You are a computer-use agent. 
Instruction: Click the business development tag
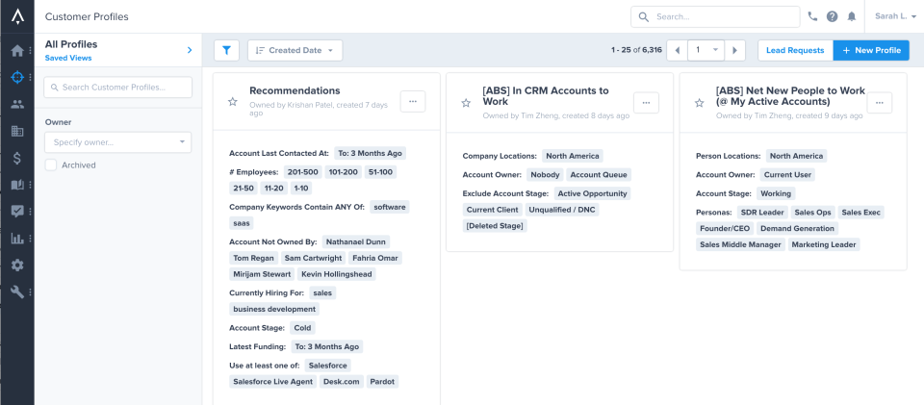[274, 309]
